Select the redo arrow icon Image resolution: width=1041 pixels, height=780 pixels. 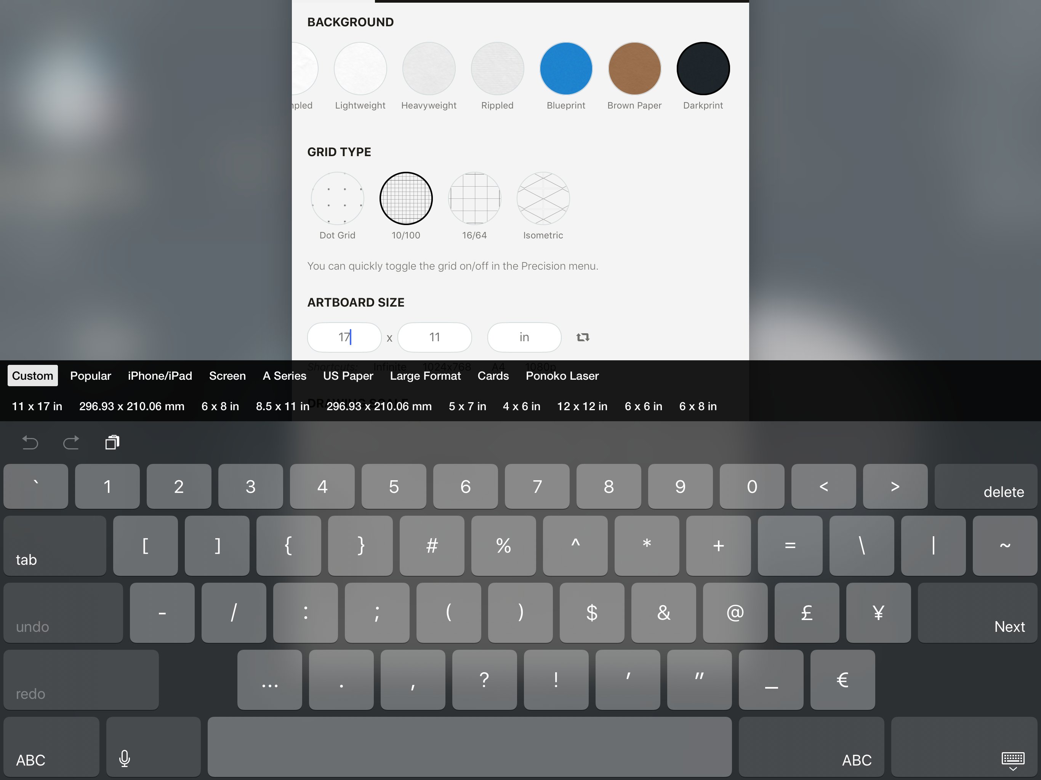(72, 443)
